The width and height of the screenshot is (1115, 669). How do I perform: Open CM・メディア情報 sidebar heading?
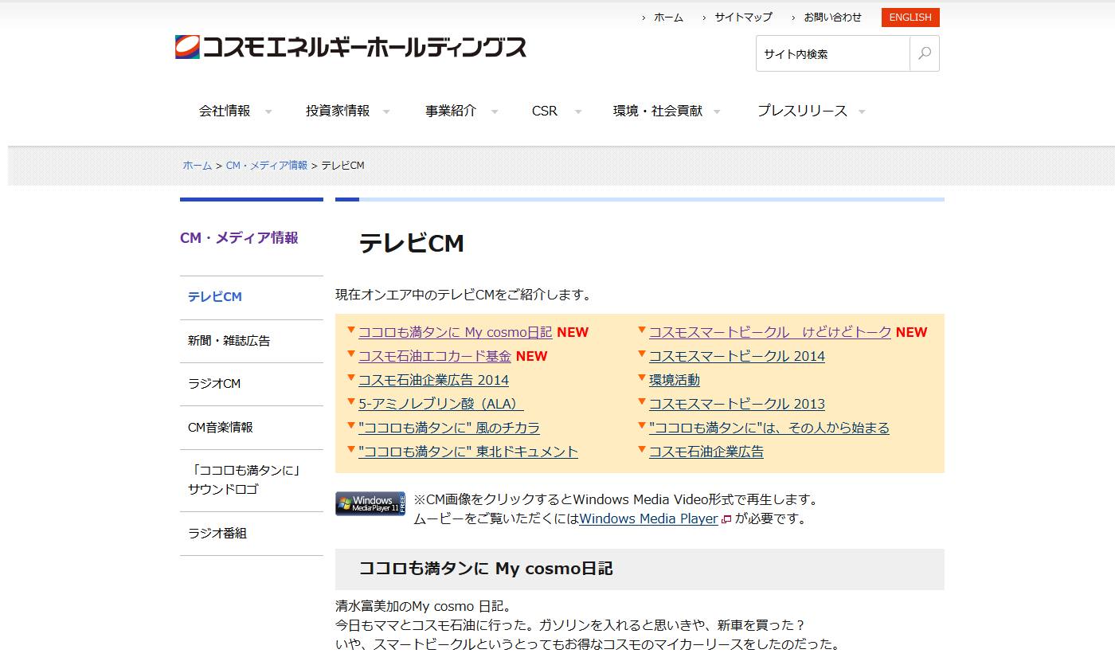tap(239, 237)
